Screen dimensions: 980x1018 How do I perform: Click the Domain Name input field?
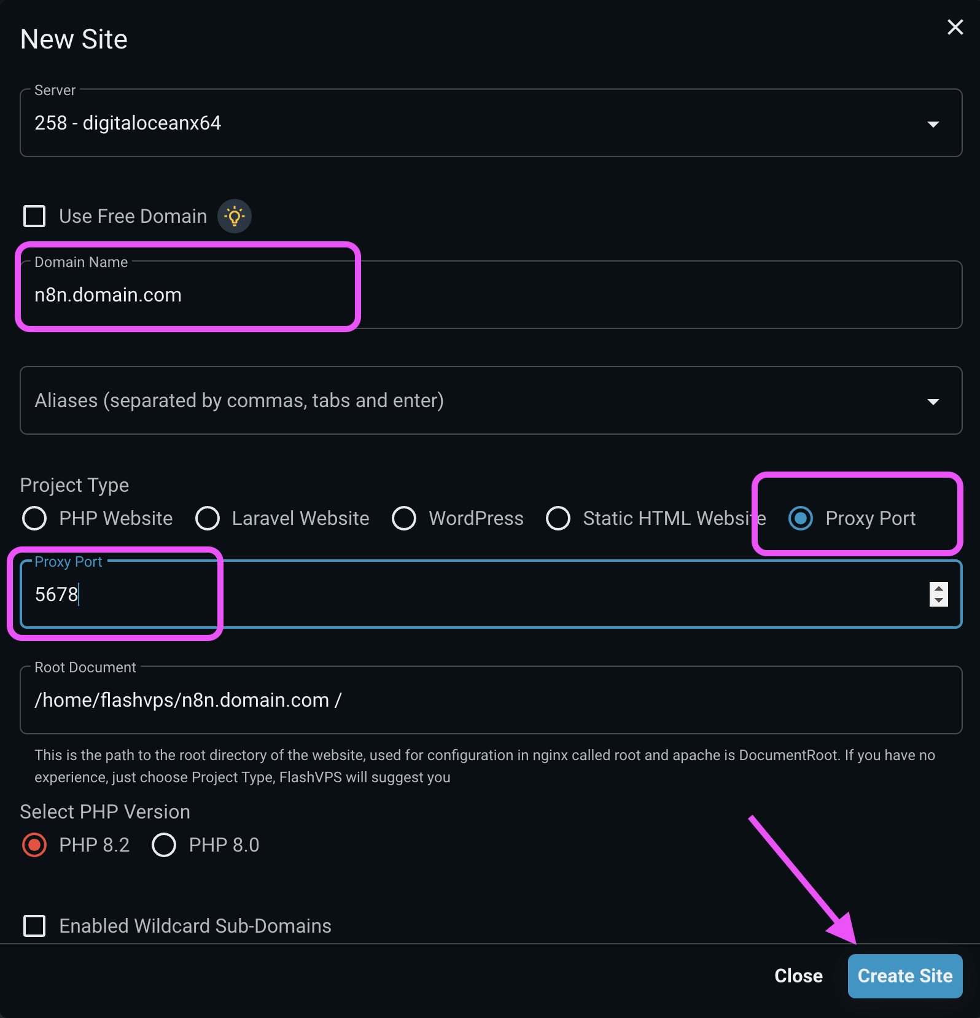click(x=491, y=295)
